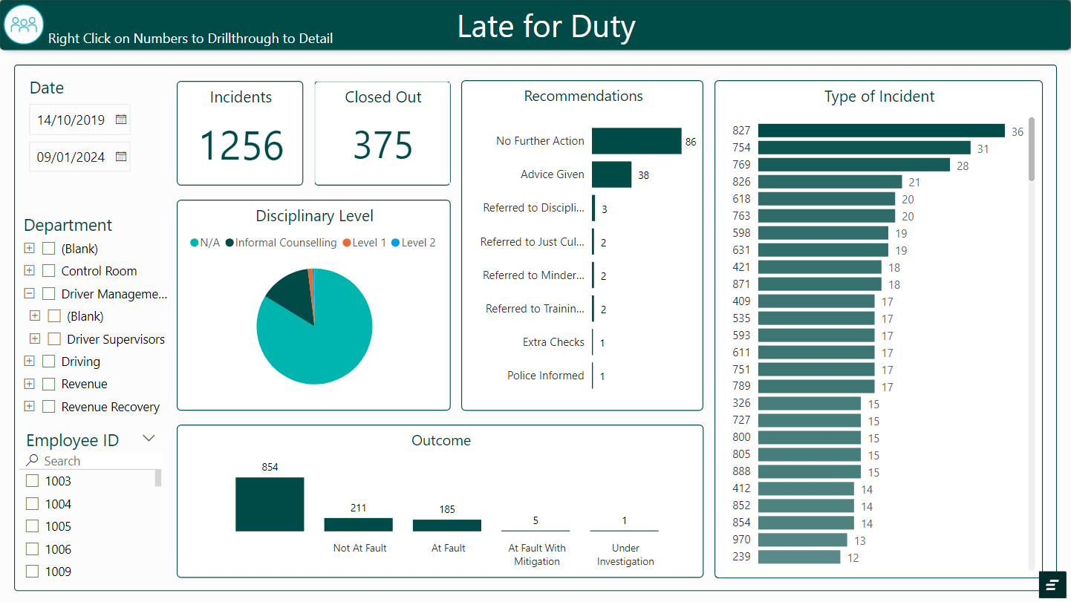Screen dimensions: 1071x602
Task: Click the Employee ID search input field
Action: [97, 461]
